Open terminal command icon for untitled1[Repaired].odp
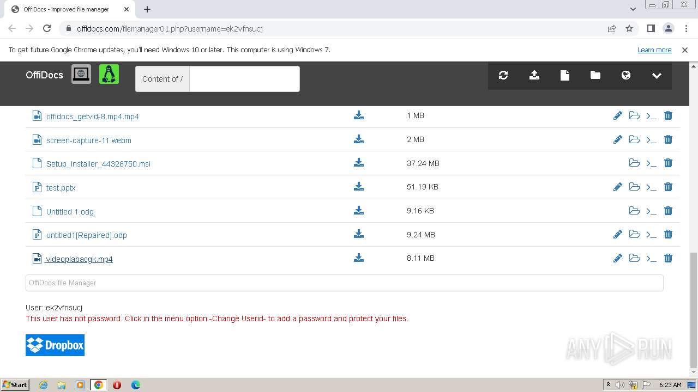The height and width of the screenshot is (392, 698). point(651,235)
